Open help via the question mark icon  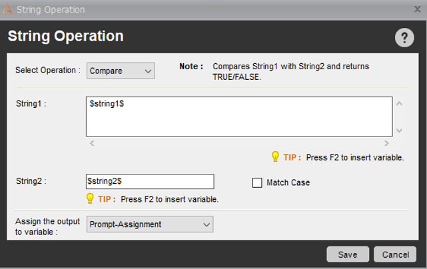(404, 38)
